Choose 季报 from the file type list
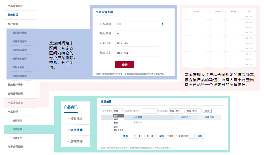This screenshot has width=264, height=155. [x=116, y=119]
